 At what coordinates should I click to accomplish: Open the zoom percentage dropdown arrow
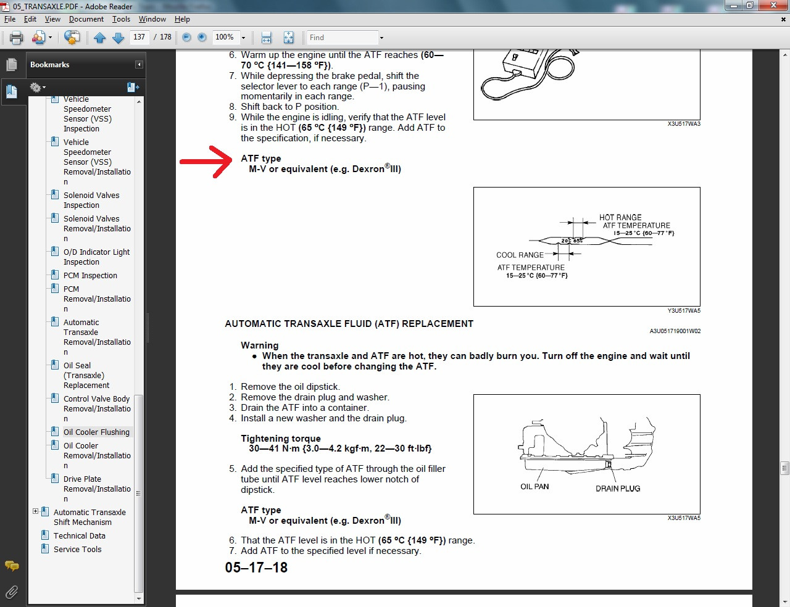coord(243,38)
